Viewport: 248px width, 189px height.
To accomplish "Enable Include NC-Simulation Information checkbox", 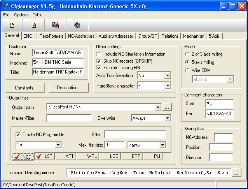I will click(99, 54).
